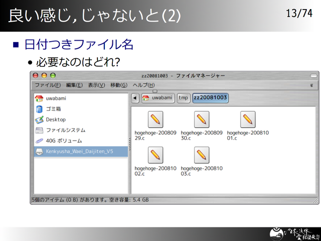321x241 pixels.
Task: Select Kenkyusha_Waei_Daijiten_V5 volume in sidebar
Action: click(79, 151)
